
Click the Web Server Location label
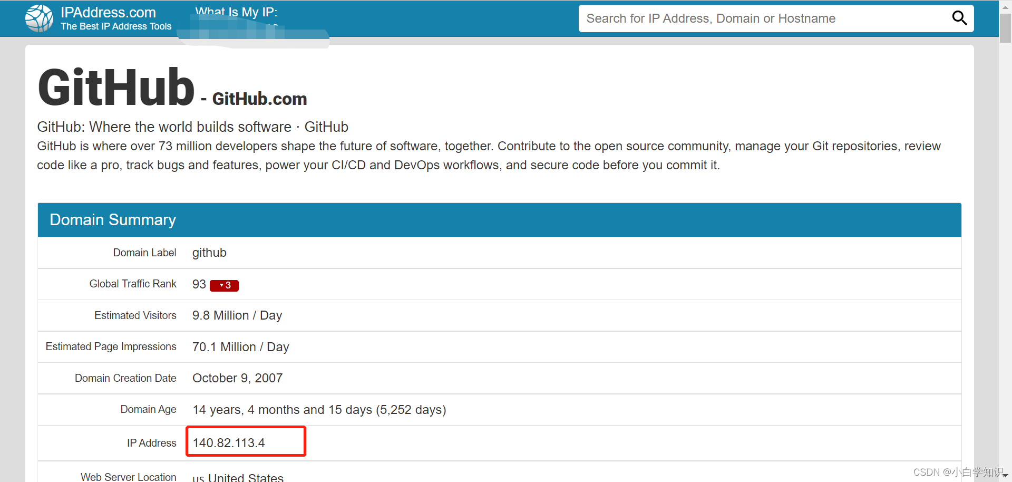(x=129, y=477)
